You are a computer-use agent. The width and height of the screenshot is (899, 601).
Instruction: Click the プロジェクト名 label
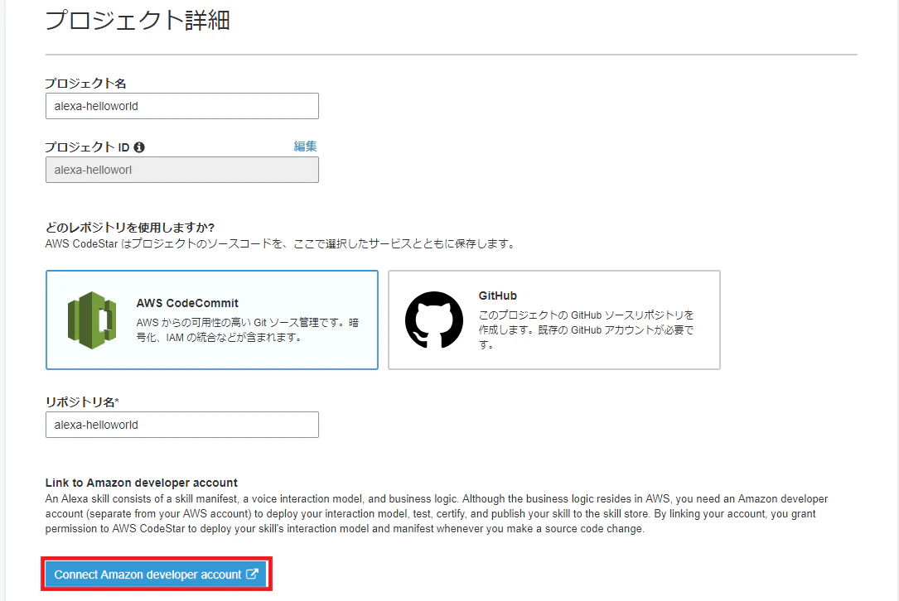pos(86,84)
